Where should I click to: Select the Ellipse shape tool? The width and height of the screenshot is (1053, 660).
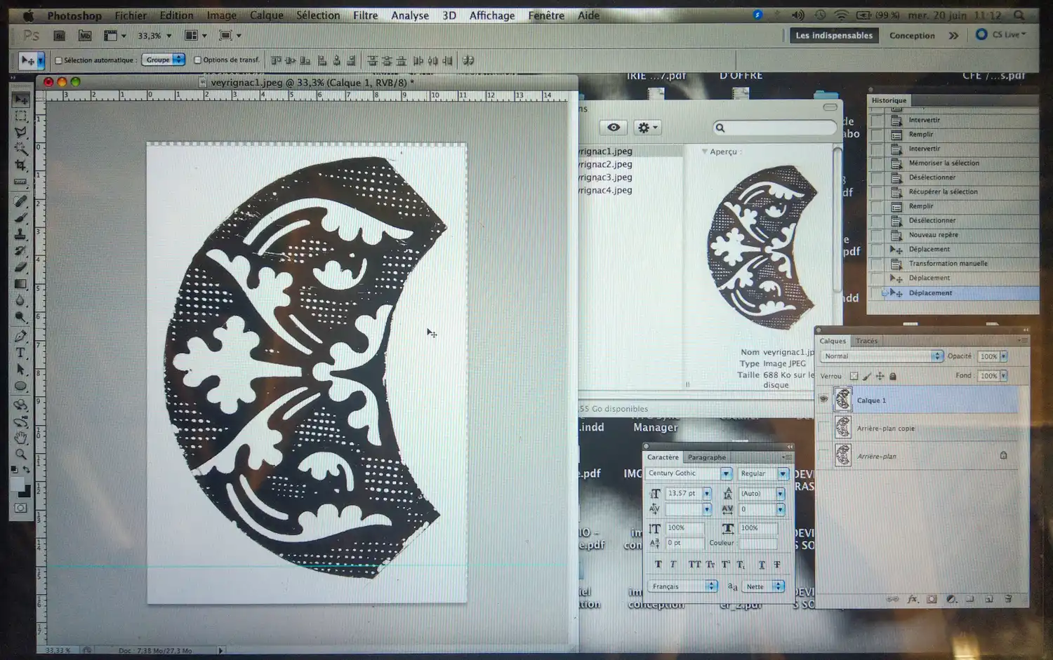pyautogui.click(x=21, y=386)
